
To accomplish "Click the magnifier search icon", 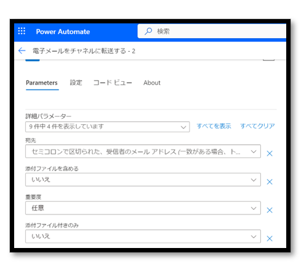I will (x=148, y=31).
